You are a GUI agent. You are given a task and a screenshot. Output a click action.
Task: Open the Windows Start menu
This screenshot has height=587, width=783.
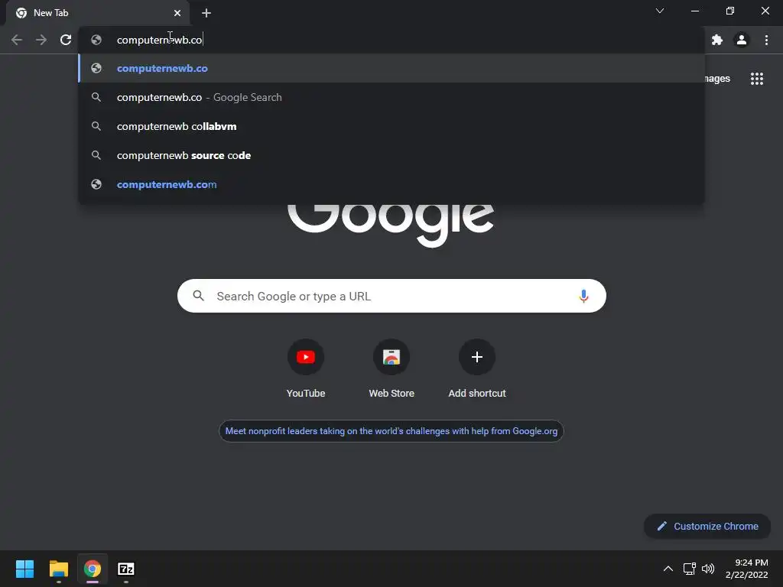tap(24, 569)
